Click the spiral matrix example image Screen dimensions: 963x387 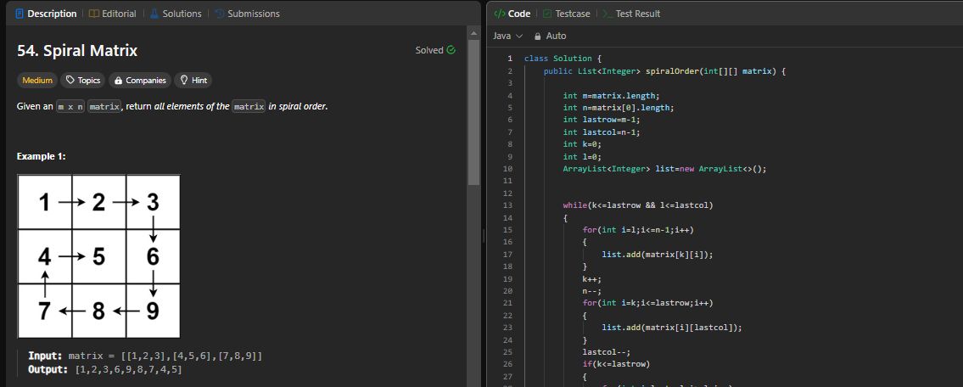[x=99, y=256]
